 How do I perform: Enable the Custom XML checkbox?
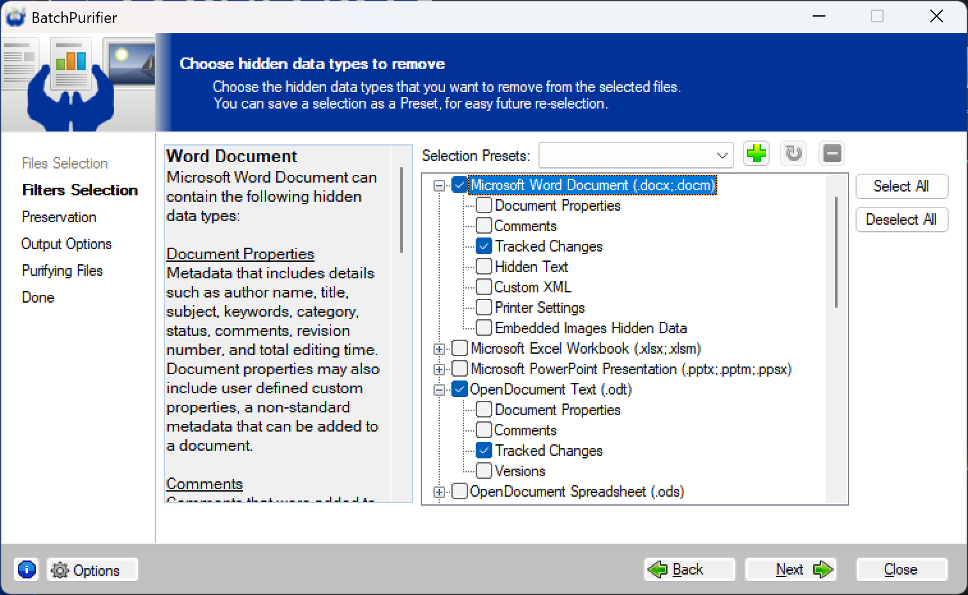coord(484,287)
